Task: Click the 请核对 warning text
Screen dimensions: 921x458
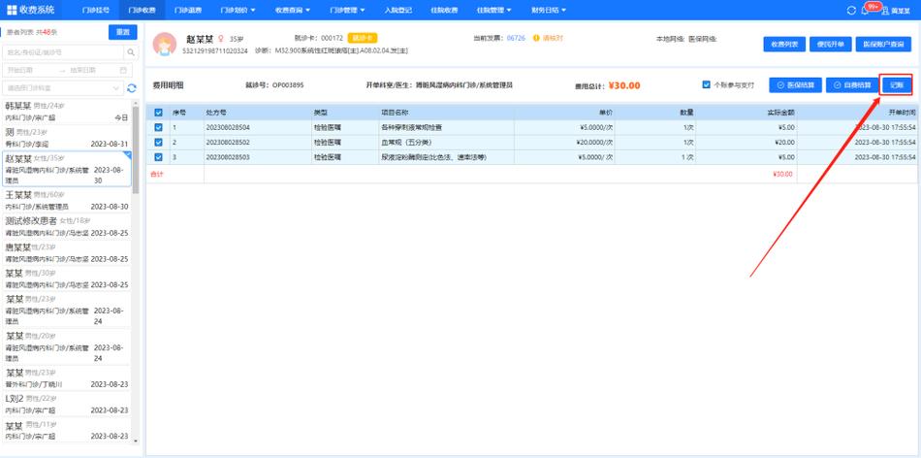Action: (x=553, y=38)
